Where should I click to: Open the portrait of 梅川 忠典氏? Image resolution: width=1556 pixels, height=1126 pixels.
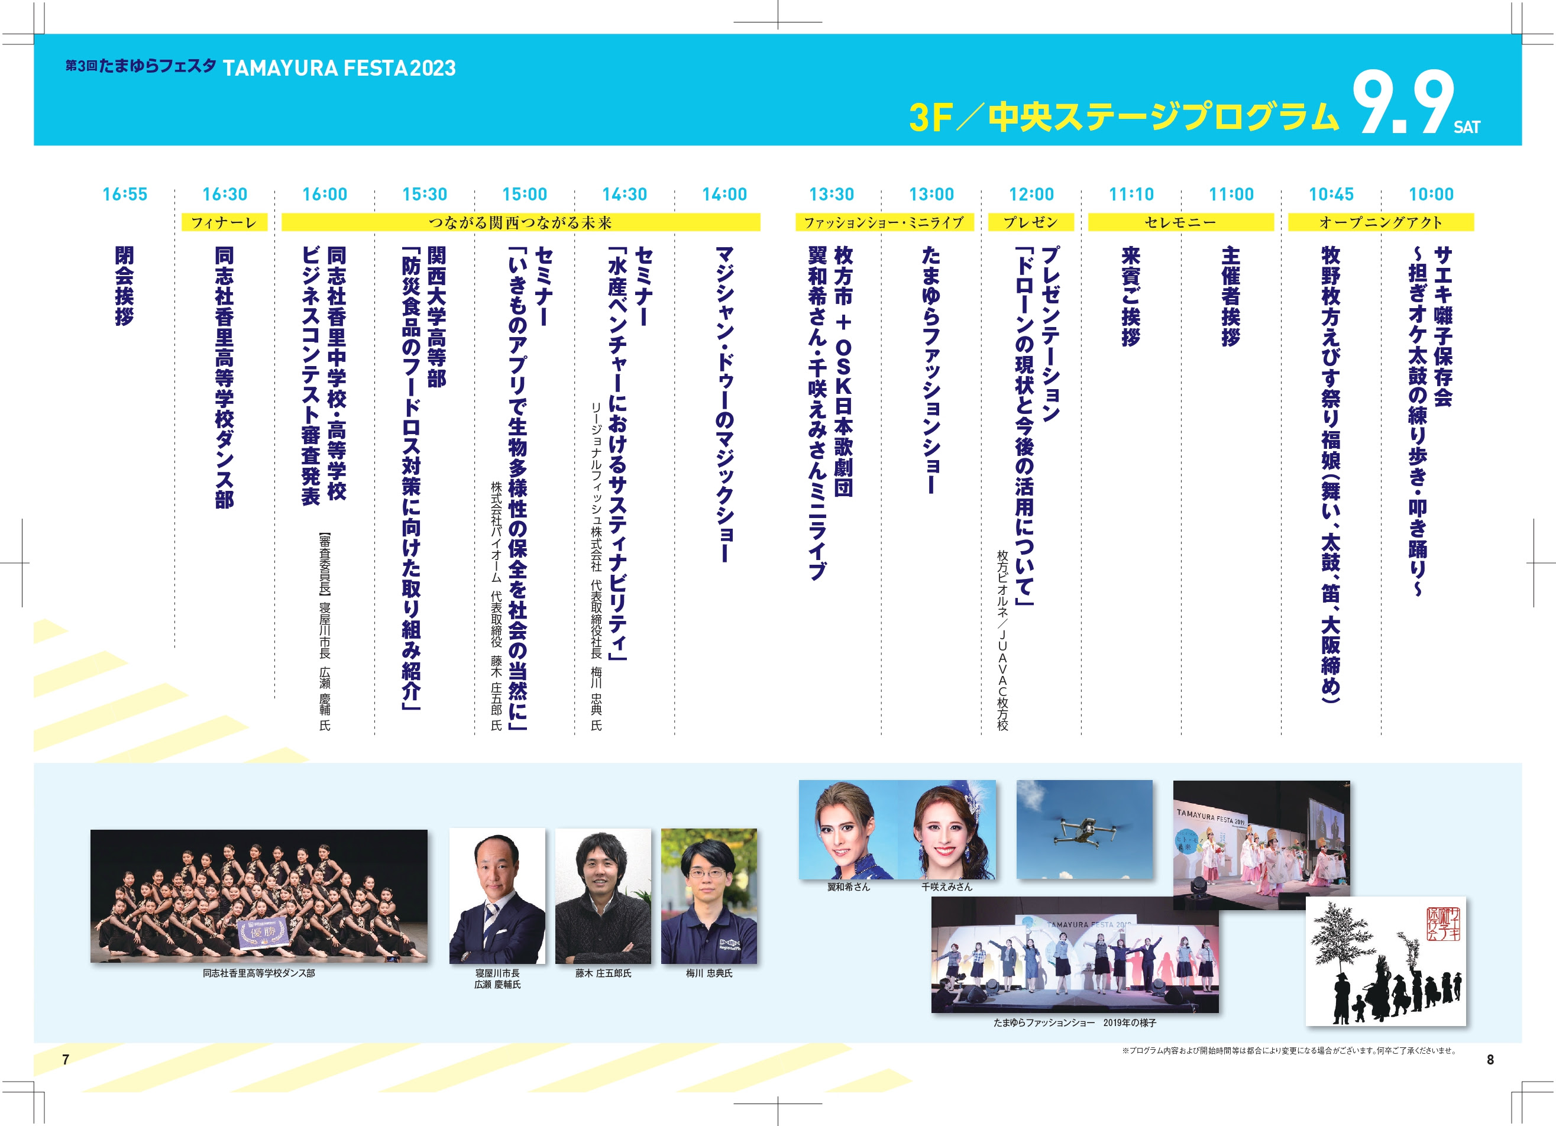click(709, 895)
